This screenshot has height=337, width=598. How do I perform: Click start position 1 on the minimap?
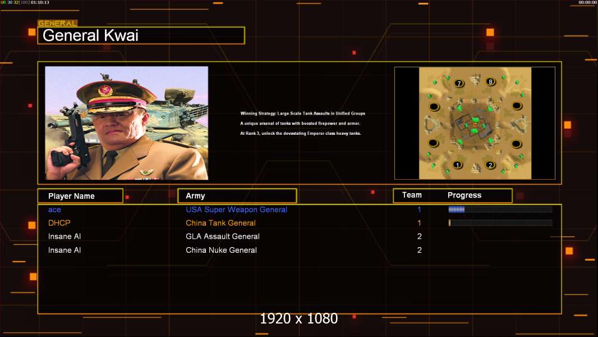point(457,165)
